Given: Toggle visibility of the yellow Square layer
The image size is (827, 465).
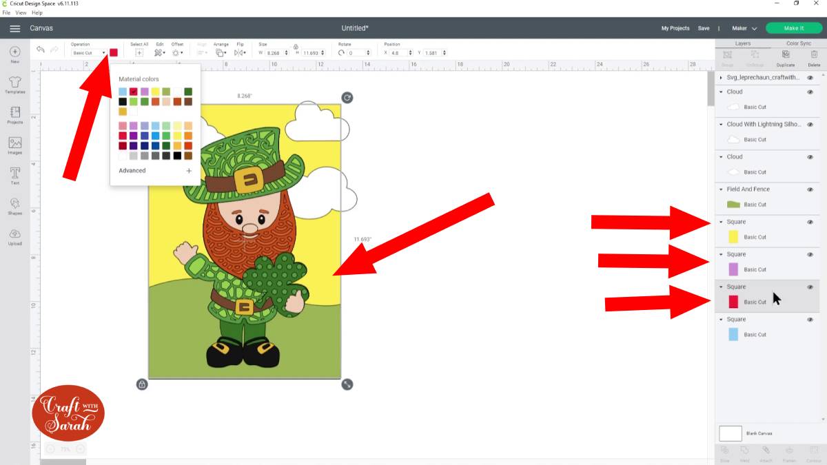Looking at the screenshot, I should click(810, 222).
